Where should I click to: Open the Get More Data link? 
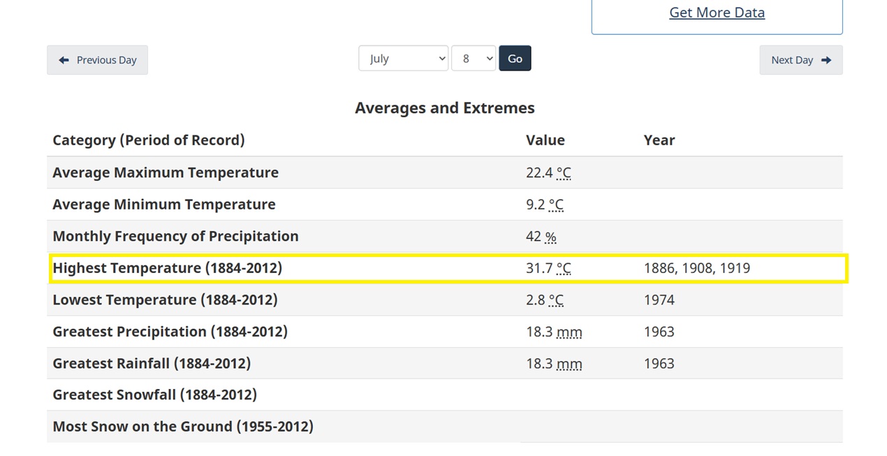click(717, 13)
